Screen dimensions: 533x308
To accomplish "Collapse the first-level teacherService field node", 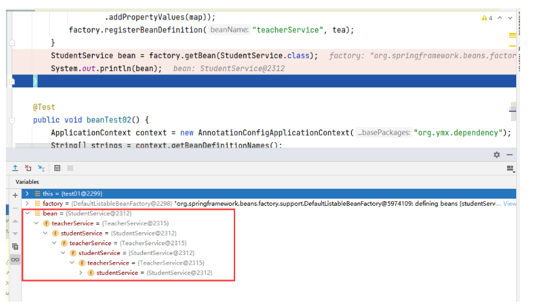I will click(x=36, y=223).
